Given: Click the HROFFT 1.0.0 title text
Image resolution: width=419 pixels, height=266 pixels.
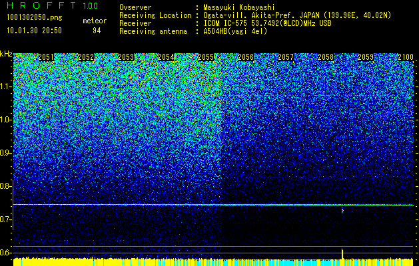Looking at the screenshot, I should 52,5.
